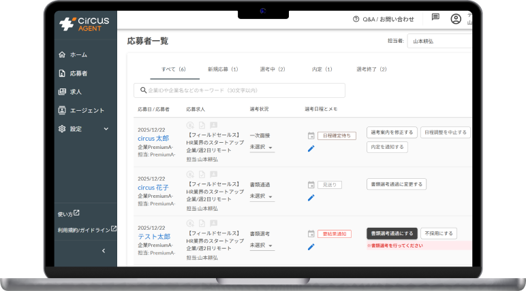Click pencil edit icon for circus 花子
This screenshot has height=291, width=526.
(311, 198)
